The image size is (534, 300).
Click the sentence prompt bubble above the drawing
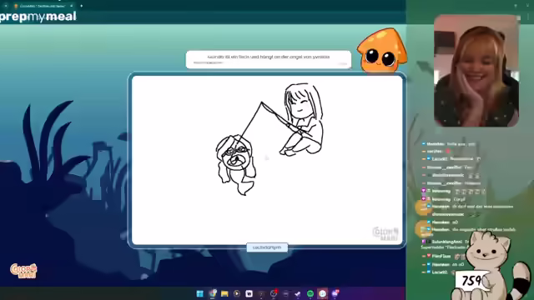click(x=269, y=59)
